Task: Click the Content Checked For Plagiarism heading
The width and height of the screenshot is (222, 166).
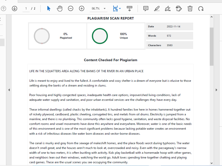Action: tap(110, 60)
